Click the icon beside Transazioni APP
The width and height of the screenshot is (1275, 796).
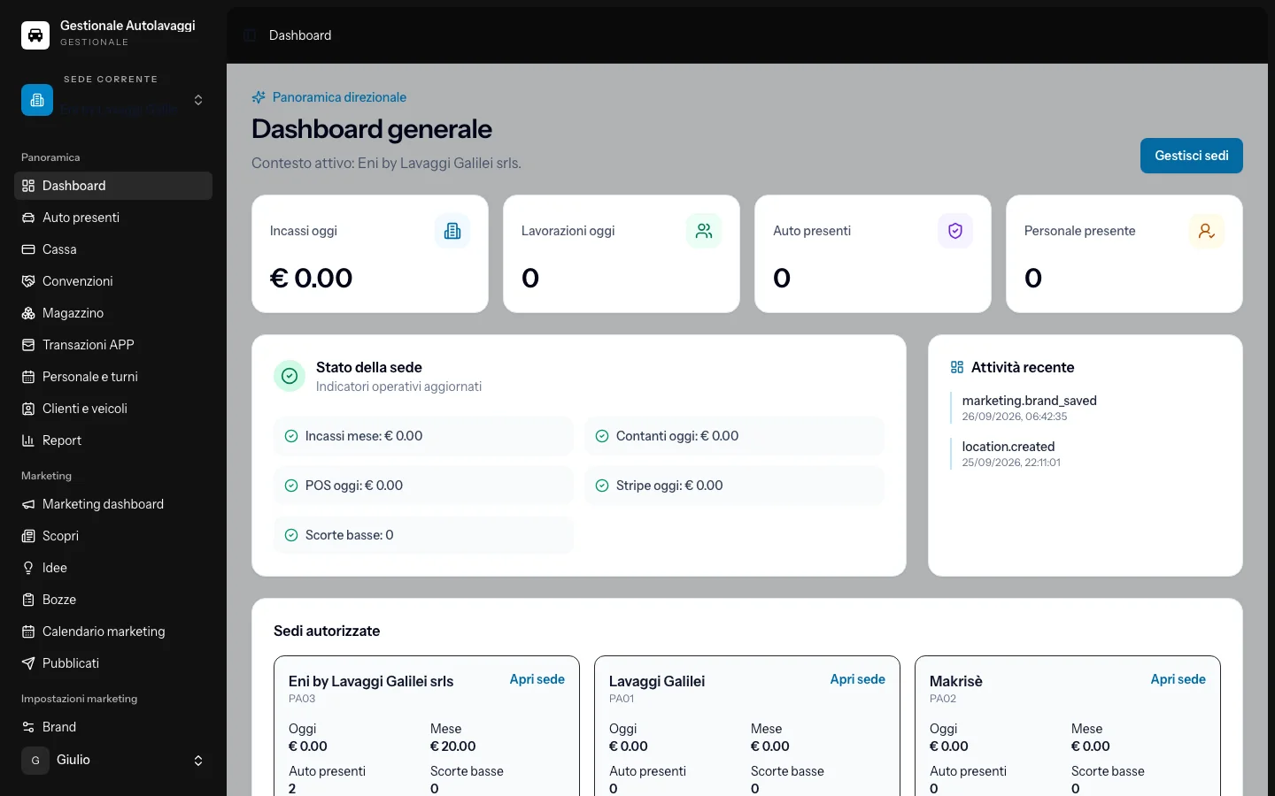[x=28, y=345]
